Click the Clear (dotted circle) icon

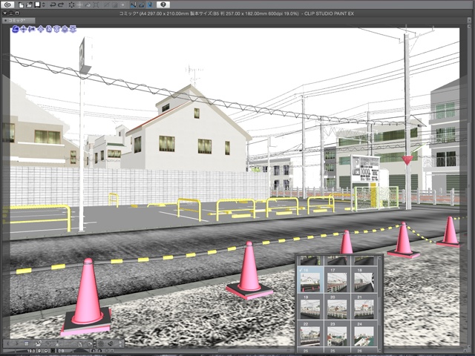tap(72, 5)
